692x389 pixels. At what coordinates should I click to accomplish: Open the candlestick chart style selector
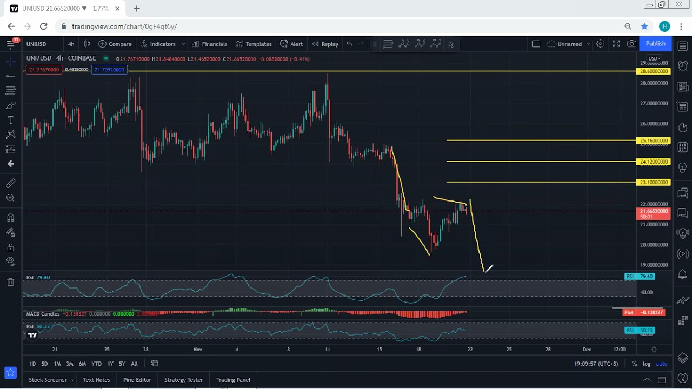tap(86, 44)
